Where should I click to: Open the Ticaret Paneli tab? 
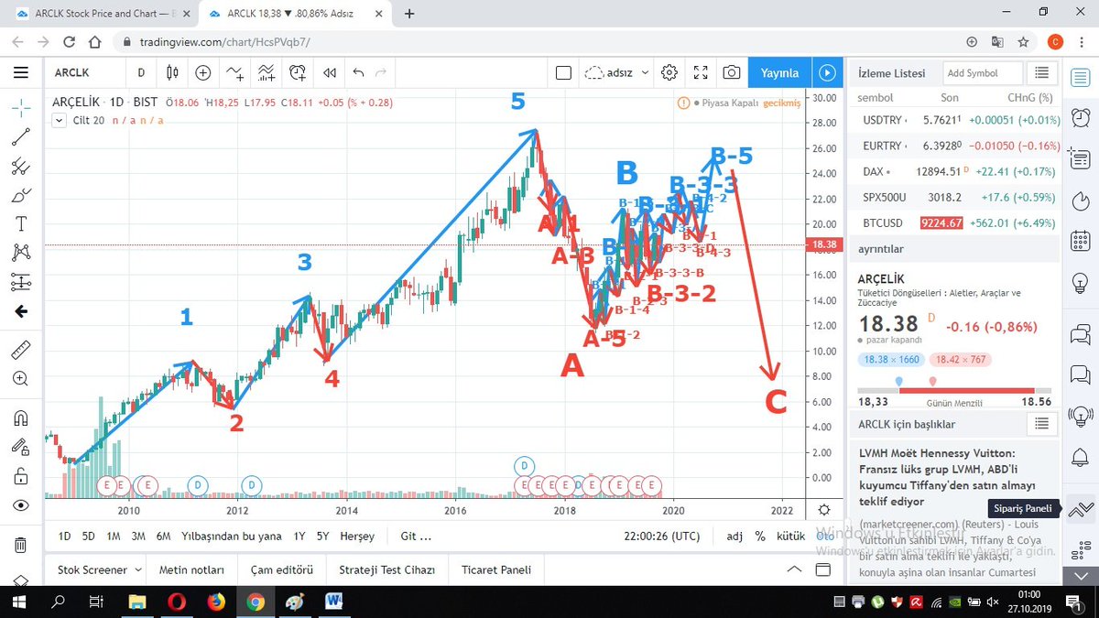pyautogui.click(x=495, y=569)
